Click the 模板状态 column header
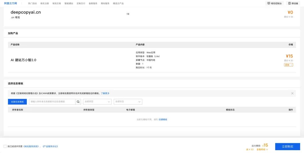Viewport: 304px width, 153px height. pos(230,110)
